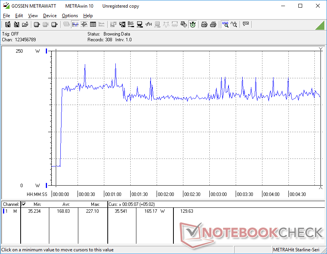This screenshot has width=327, height=254.
Task: Maximize the METRAwin 10 window
Action: pos(300,6)
